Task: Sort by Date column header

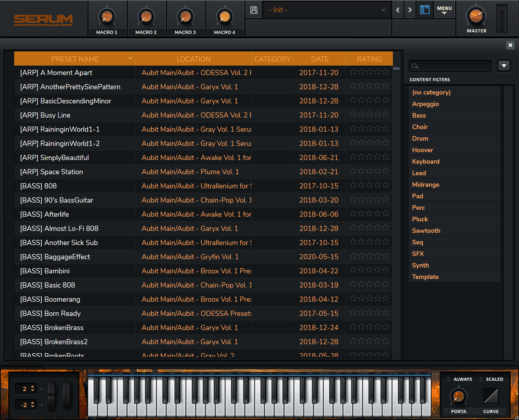Action: coord(320,59)
